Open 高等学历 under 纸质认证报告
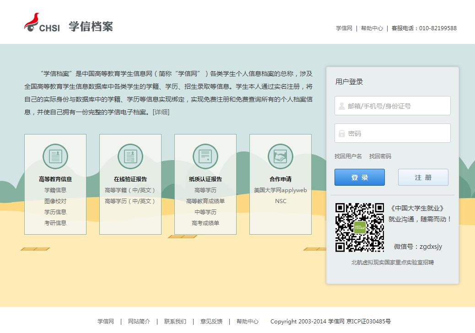Image resolution: width=475 pixels, height=333 pixels. click(205, 190)
